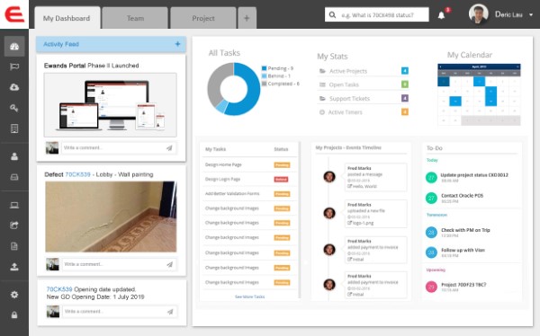
Task: Click Deric Lau's profile avatar
Action: 479,14
